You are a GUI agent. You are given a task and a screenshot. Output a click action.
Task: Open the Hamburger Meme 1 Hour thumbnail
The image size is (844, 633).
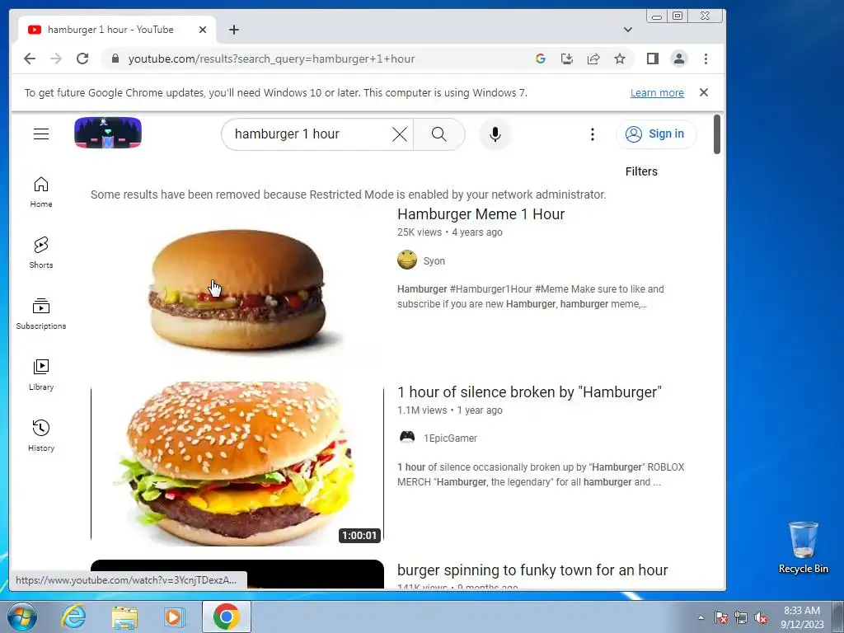[x=237, y=289]
